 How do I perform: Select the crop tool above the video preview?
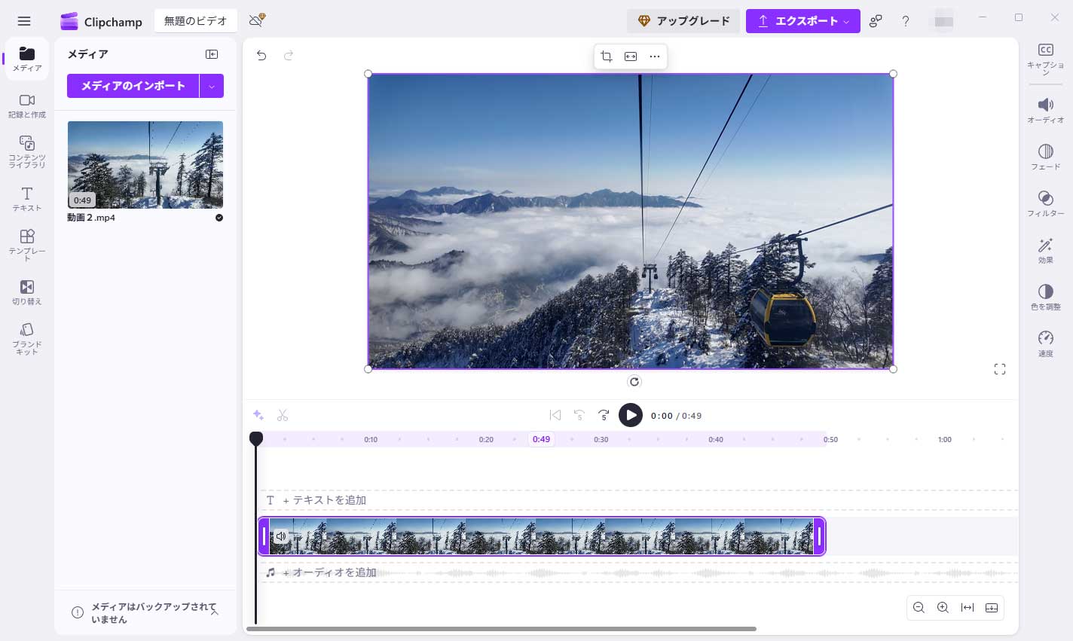(x=607, y=56)
